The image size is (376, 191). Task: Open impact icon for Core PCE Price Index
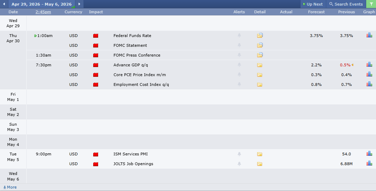pos(96,75)
